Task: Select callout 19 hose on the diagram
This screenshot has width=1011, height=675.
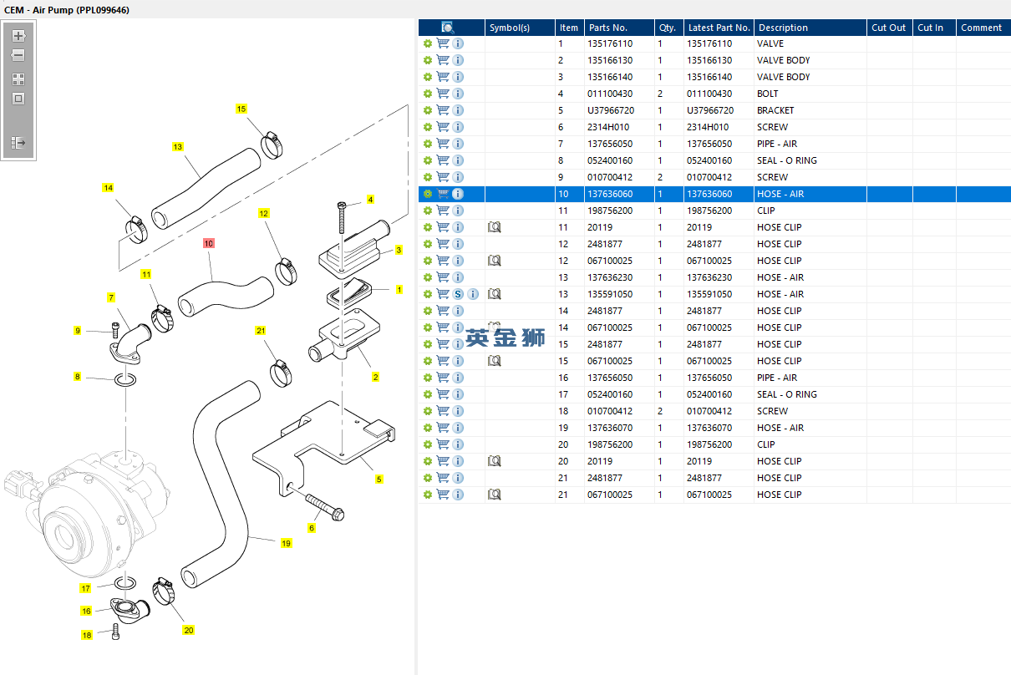Action: coord(286,543)
